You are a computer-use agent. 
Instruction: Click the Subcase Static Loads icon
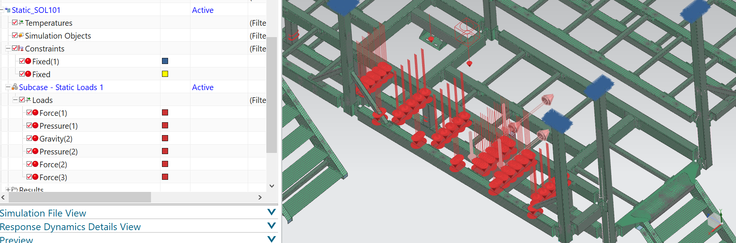coord(15,87)
